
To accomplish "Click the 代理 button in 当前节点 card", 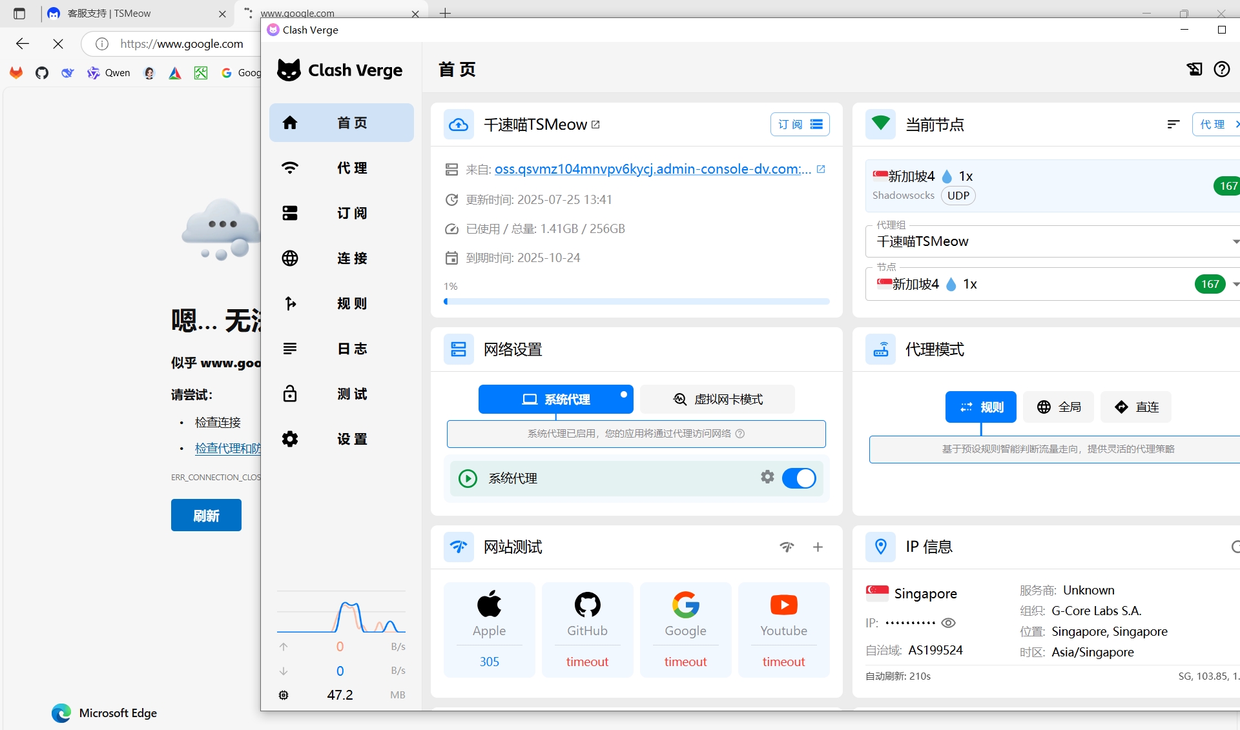I will pyautogui.click(x=1215, y=125).
